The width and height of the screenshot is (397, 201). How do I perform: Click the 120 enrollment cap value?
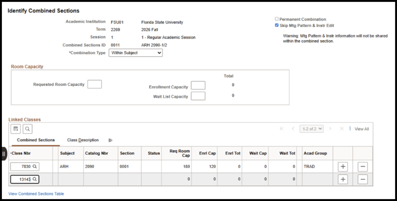(212, 167)
